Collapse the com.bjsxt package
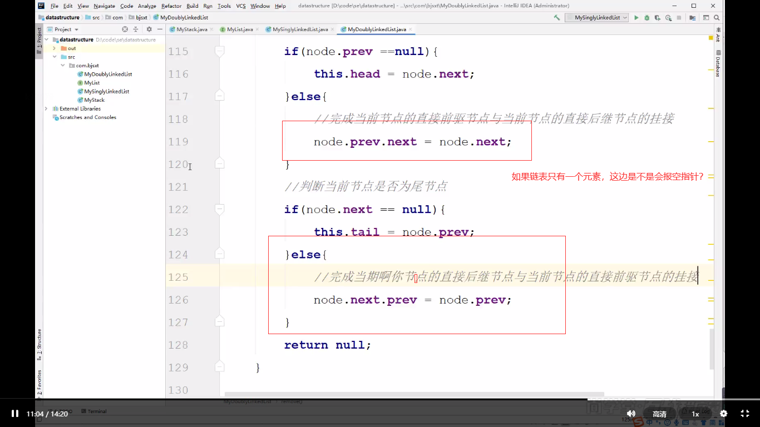This screenshot has height=427, width=760. pos(63,66)
